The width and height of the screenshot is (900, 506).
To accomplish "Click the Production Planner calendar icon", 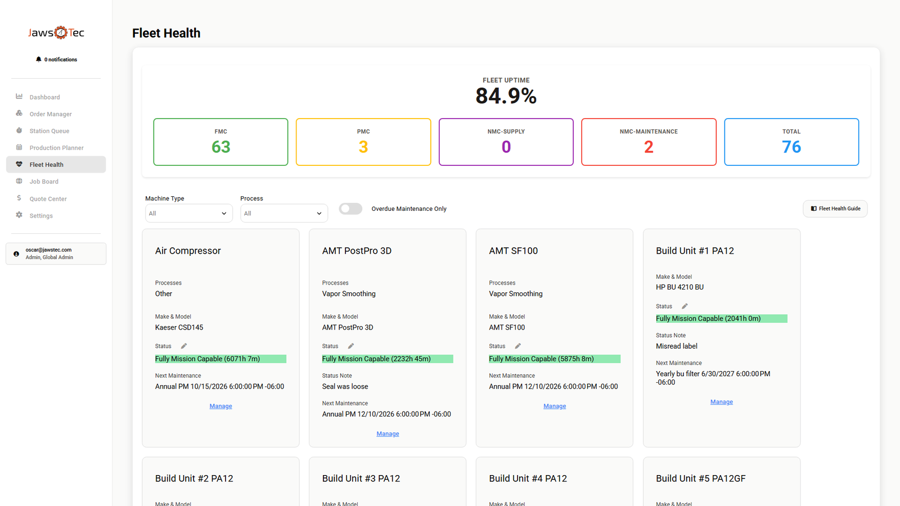I will (19, 147).
